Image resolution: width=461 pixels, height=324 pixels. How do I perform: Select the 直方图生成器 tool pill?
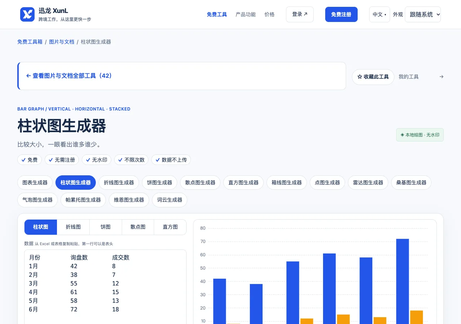tap(243, 183)
